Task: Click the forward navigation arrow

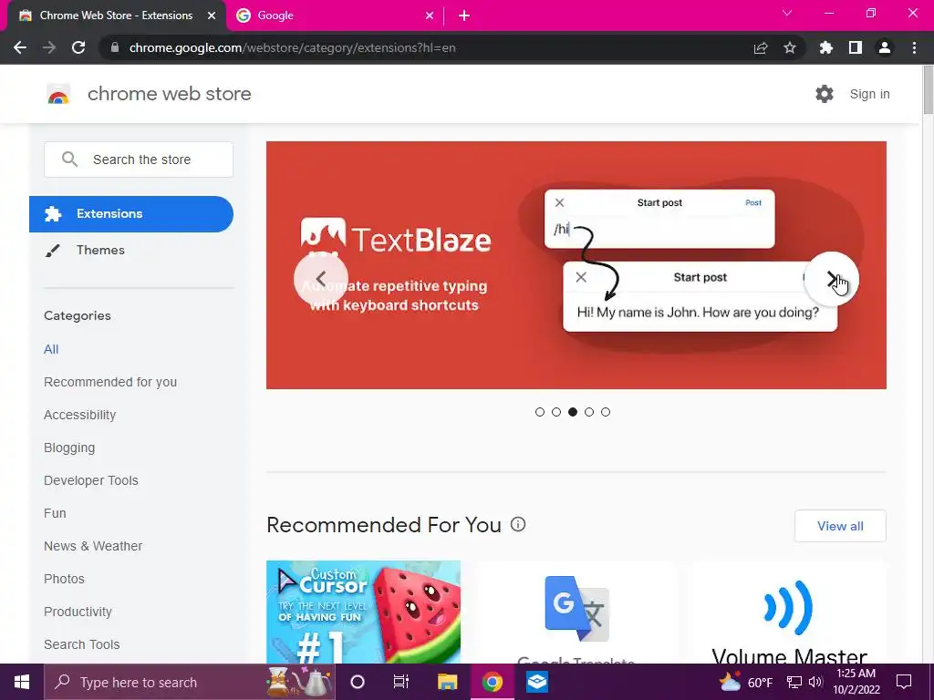Action: tap(49, 47)
